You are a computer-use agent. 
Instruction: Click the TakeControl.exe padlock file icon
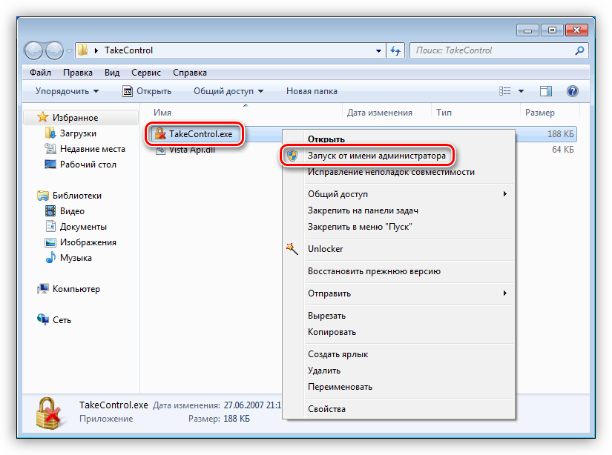[x=160, y=134]
